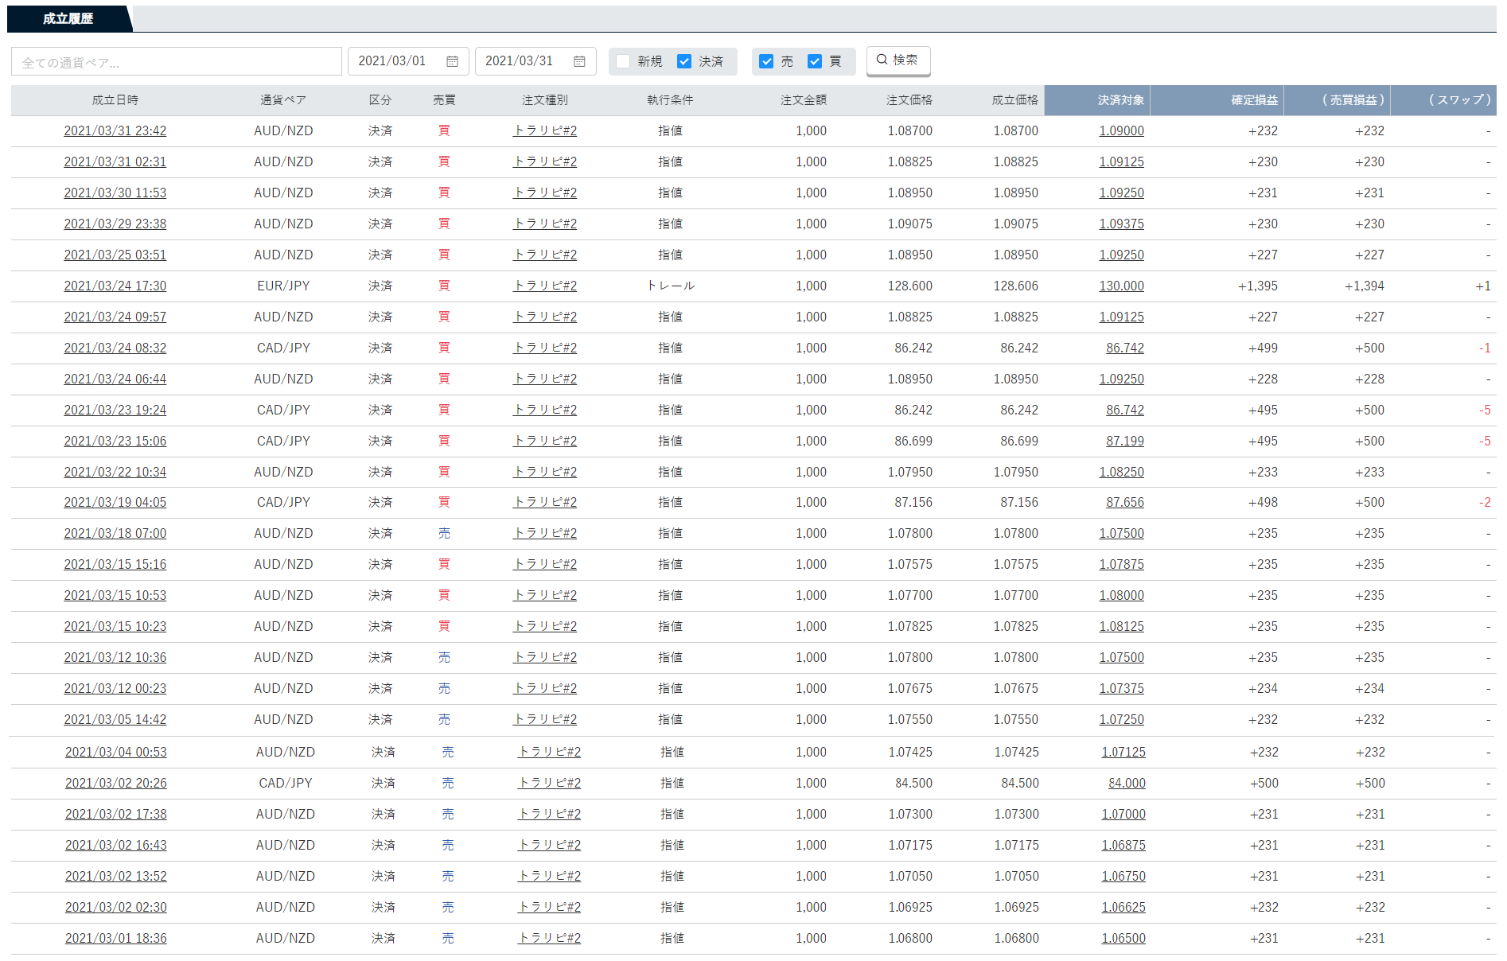This screenshot has height=961, width=1507.
Task: Click the 決済対象 column header
Action: tap(1120, 100)
